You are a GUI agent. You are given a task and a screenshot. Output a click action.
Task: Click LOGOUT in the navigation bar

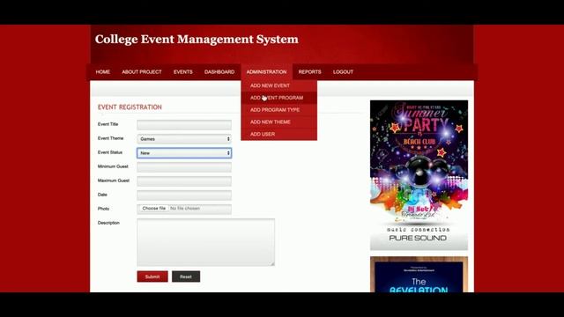(343, 72)
